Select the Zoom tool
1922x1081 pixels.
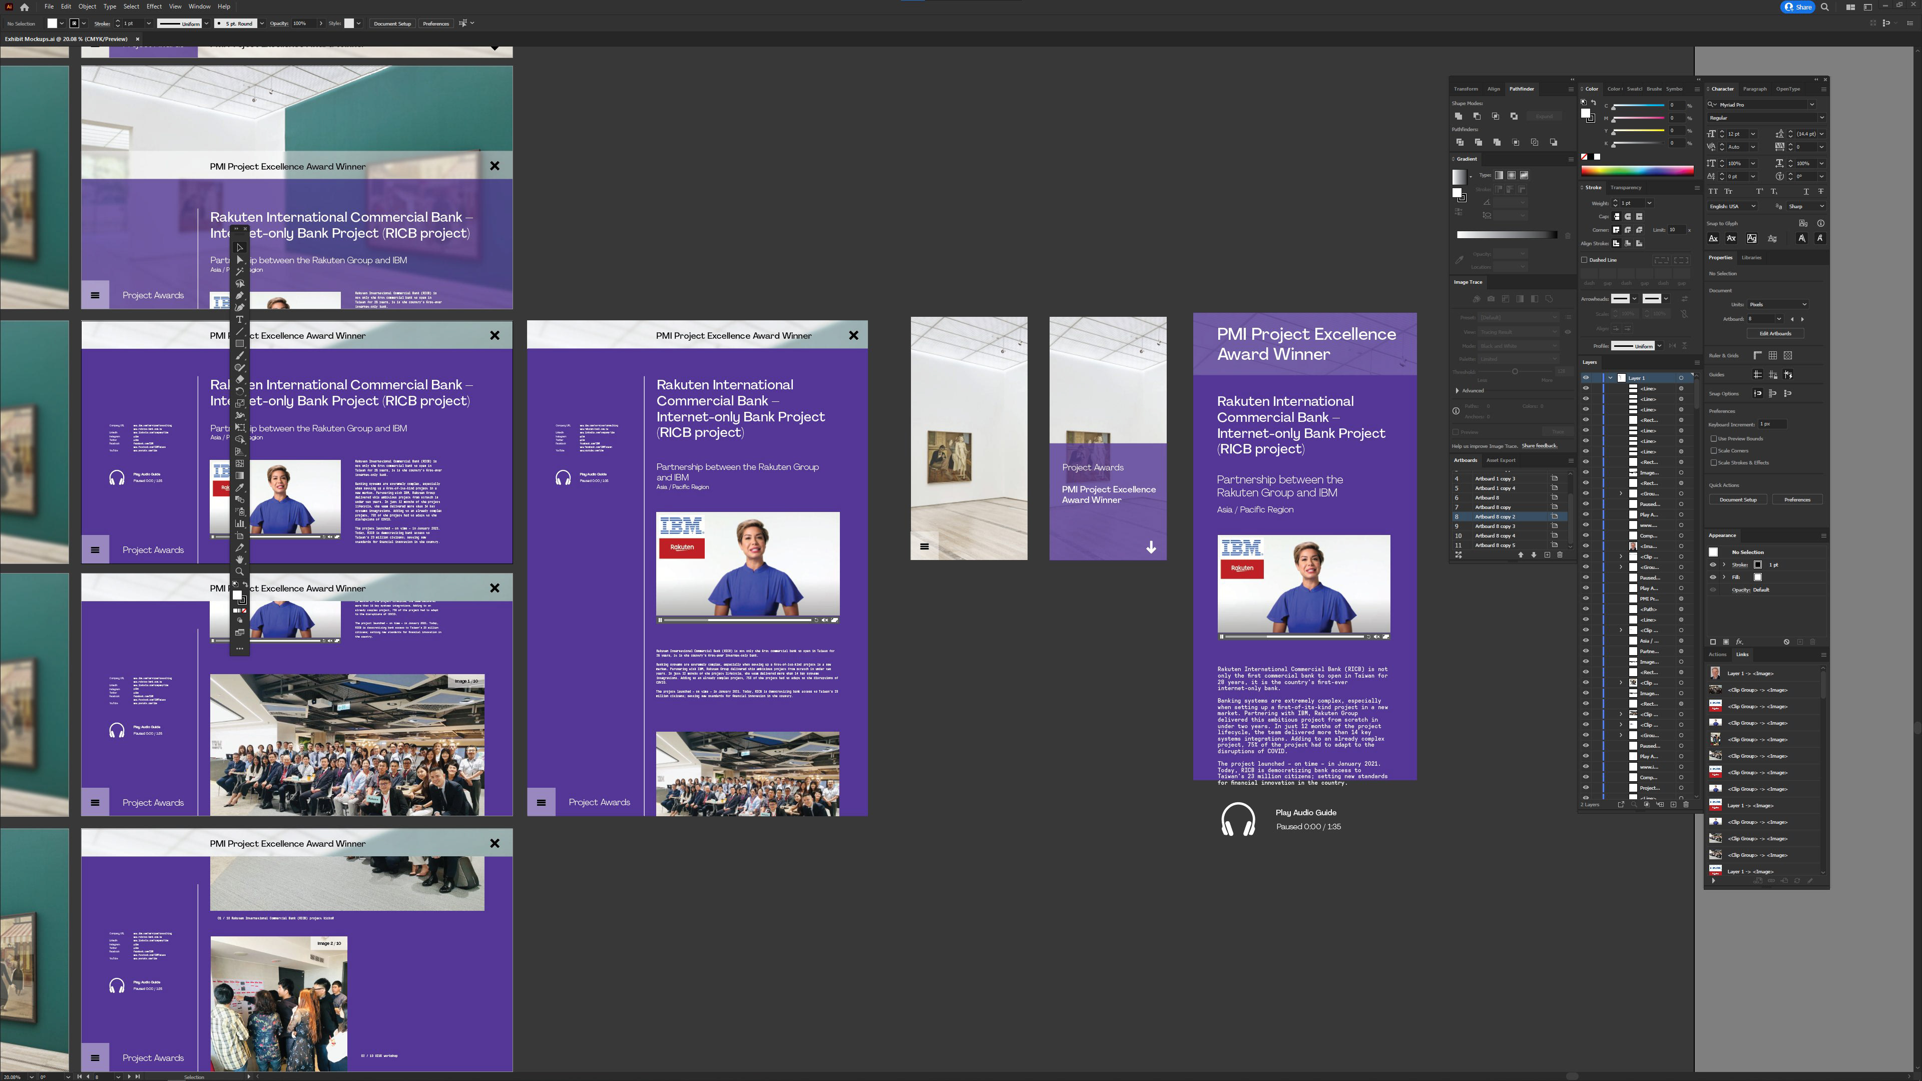[x=240, y=571]
